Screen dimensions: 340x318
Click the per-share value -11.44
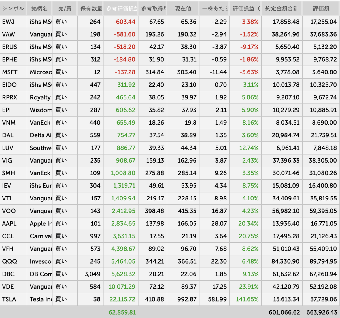click(218, 72)
